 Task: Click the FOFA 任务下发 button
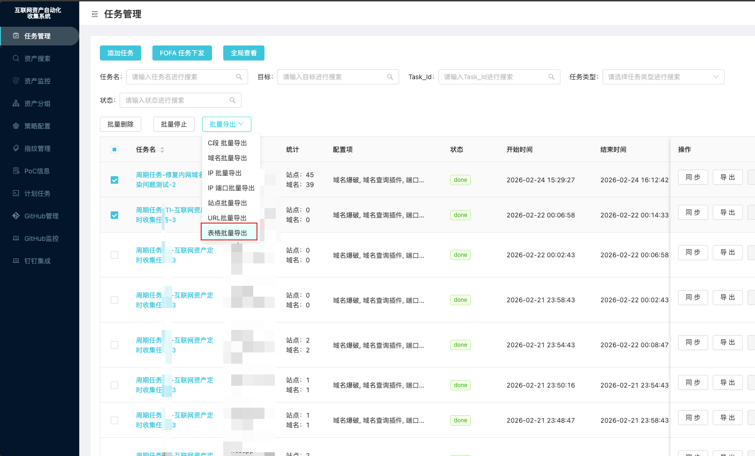tap(182, 53)
